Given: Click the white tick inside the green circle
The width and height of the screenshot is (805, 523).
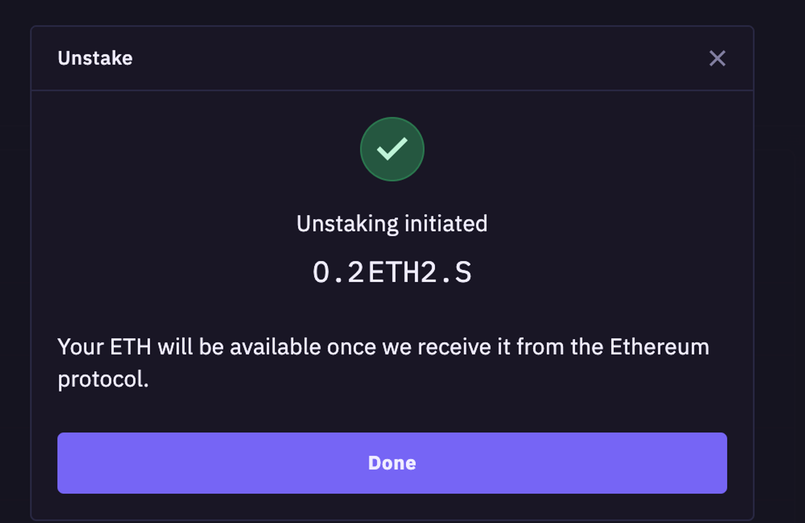Looking at the screenshot, I should pyautogui.click(x=392, y=148).
